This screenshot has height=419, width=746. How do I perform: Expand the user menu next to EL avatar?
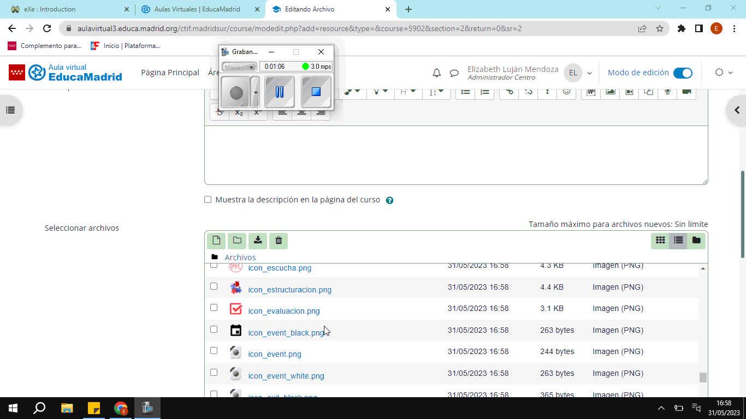point(589,73)
